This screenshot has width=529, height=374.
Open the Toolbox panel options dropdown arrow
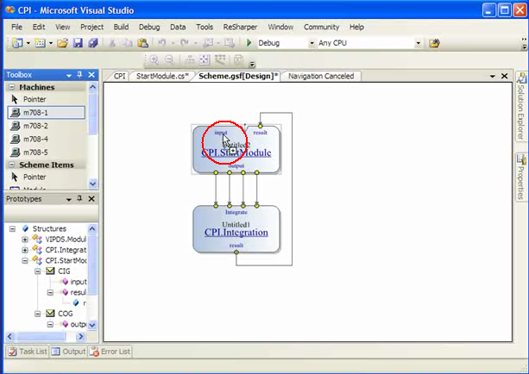(x=69, y=75)
